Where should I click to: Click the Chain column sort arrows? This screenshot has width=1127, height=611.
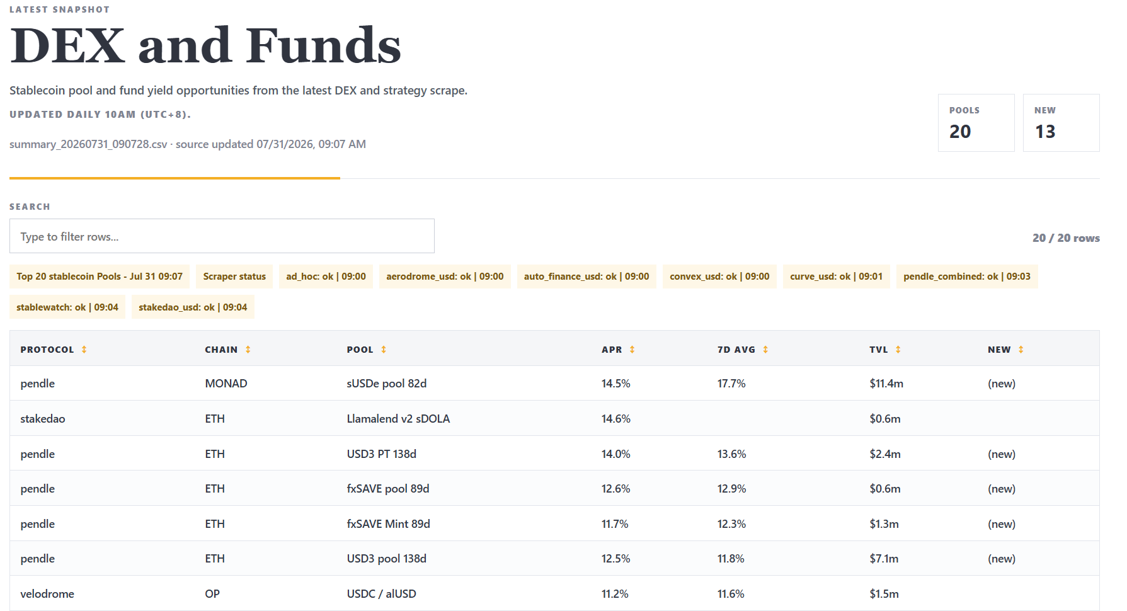pos(248,350)
